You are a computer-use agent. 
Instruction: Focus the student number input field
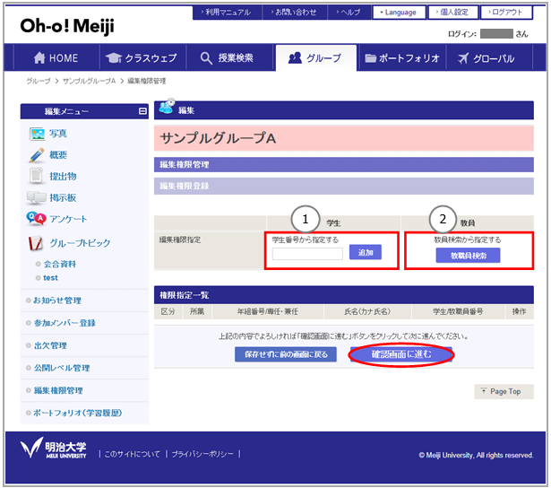pos(307,254)
